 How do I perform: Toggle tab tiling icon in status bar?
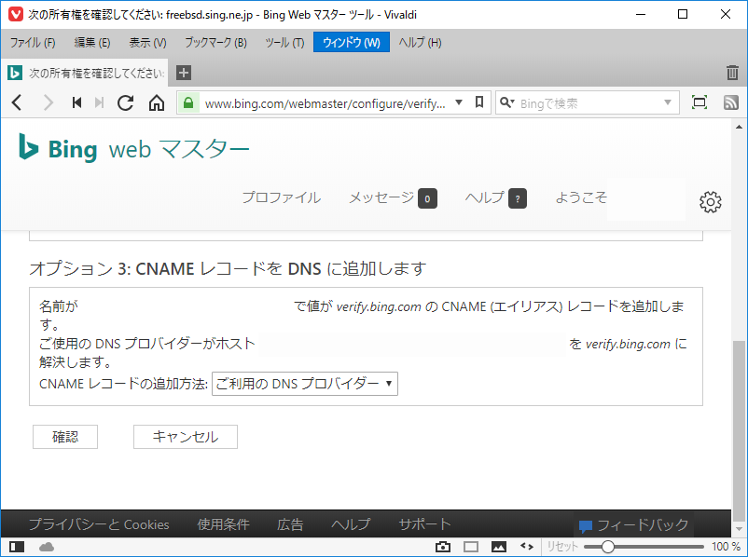pyautogui.click(x=471, y=547)
